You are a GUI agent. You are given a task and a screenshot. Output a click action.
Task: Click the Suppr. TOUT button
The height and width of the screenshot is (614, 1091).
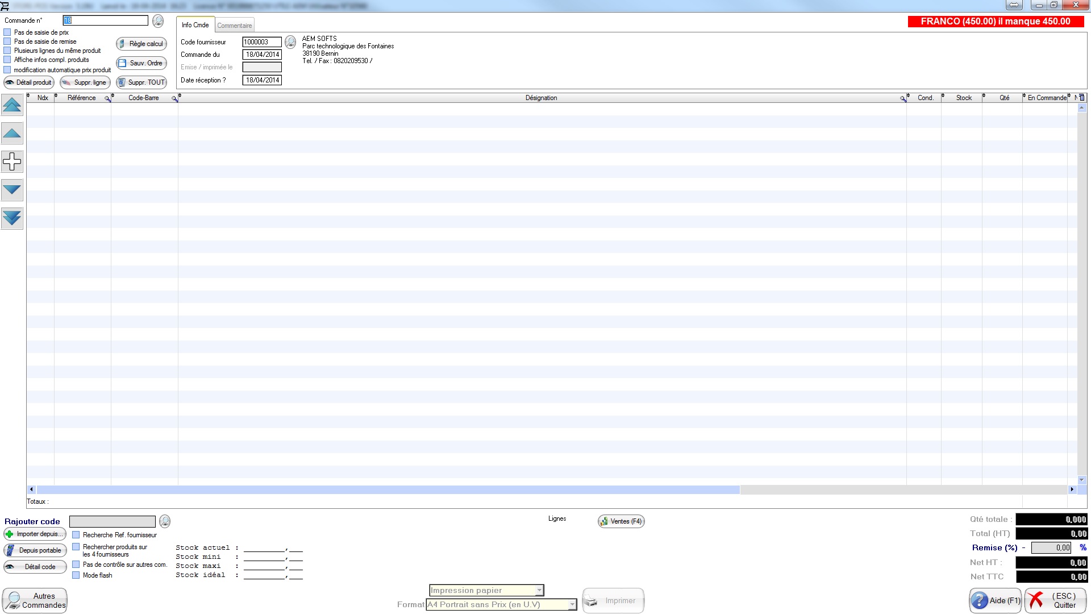pyautogui.click(x=141, y=82)
